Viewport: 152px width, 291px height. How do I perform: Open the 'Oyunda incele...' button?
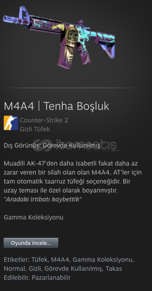click(31, 243)
